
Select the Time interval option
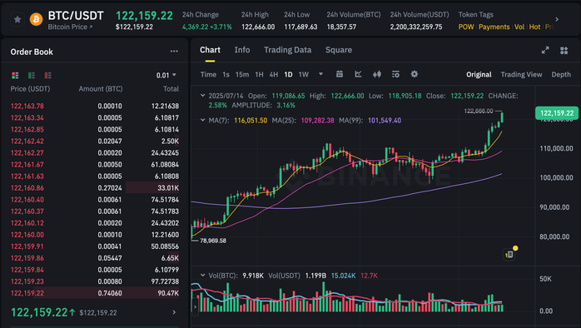tap(208, 74)
